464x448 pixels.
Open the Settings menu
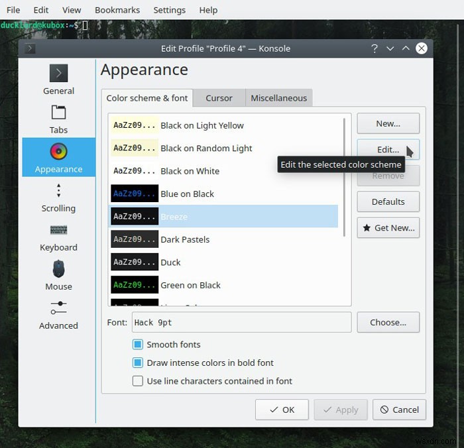(x=169, y=10)
